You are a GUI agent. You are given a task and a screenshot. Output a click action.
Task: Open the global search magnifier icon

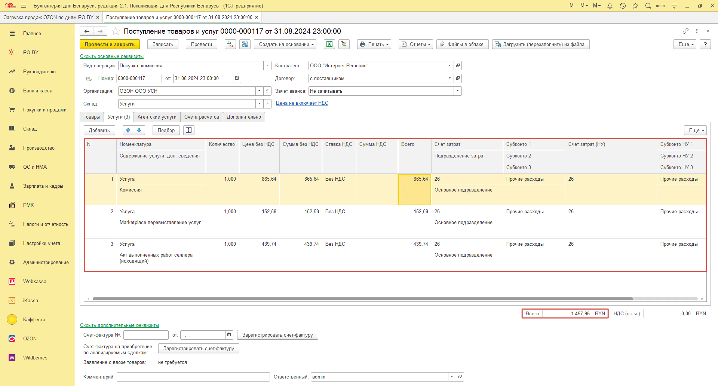648,6
